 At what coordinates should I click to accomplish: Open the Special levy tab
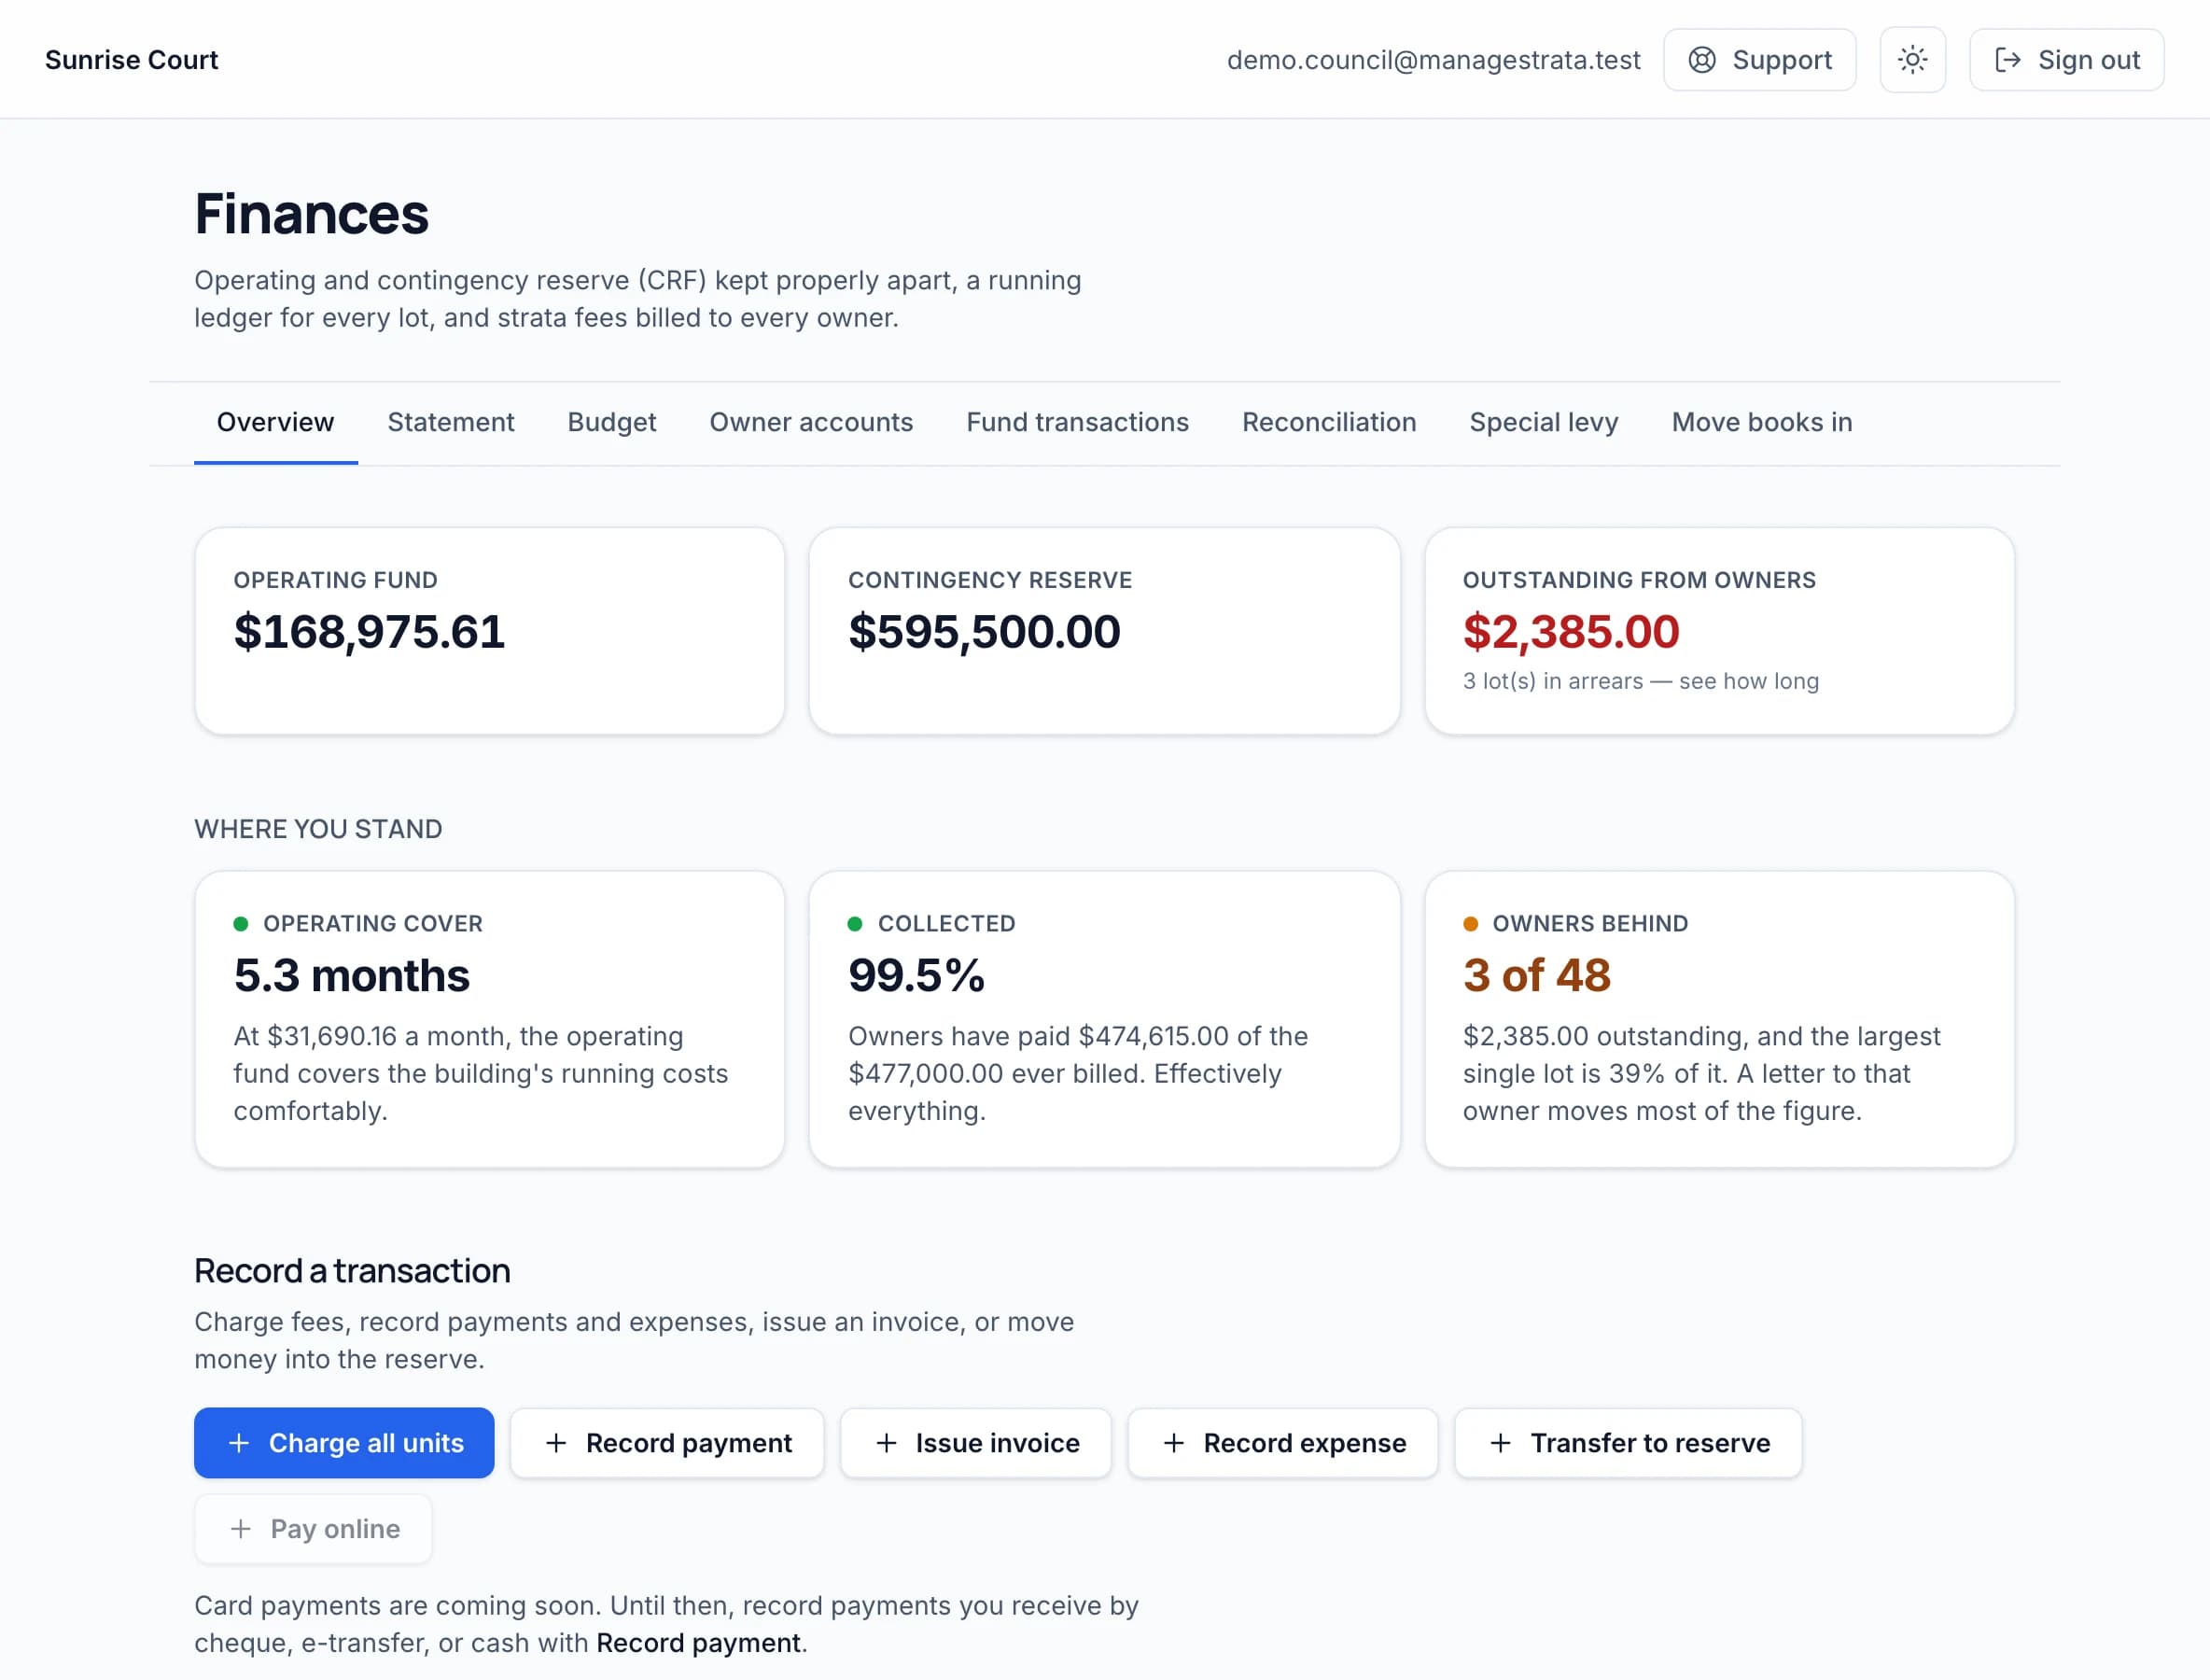click(x=1544, y=423)
